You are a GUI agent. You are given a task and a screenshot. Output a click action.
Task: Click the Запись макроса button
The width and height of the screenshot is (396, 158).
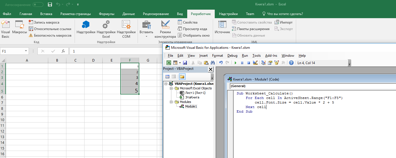click(x=44, y=22)
